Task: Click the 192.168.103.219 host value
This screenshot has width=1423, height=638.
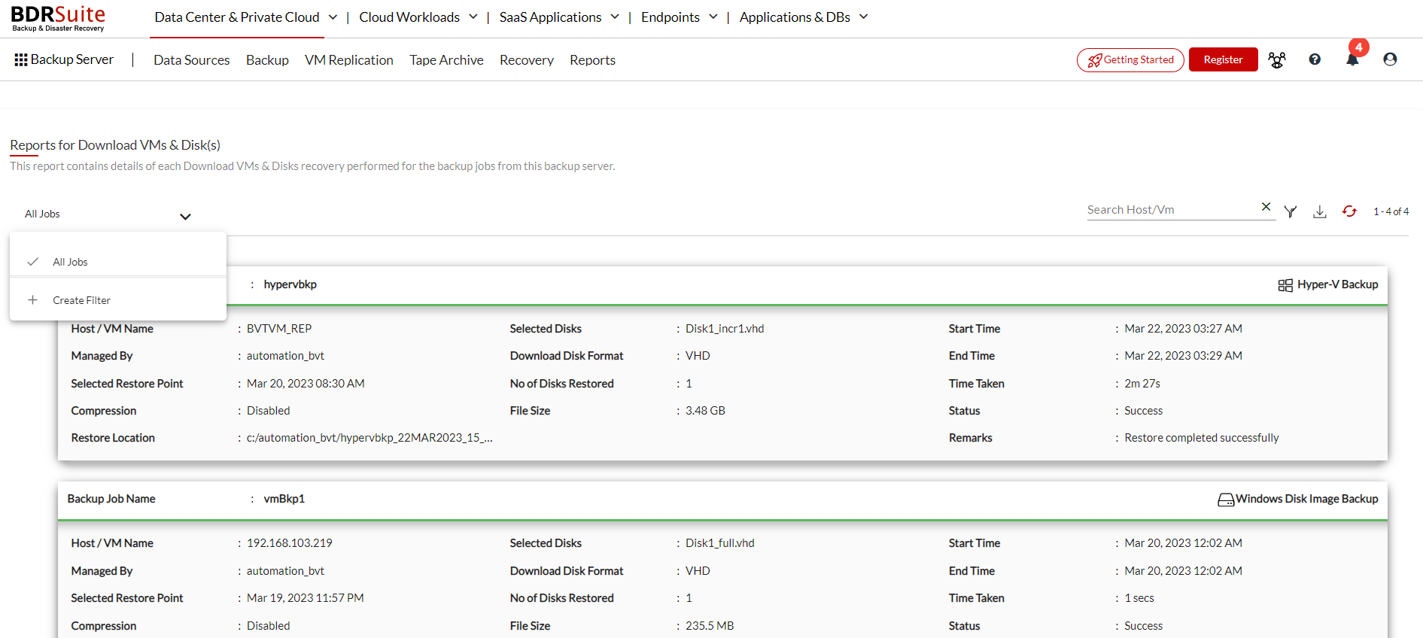Action: coord(290,543)
